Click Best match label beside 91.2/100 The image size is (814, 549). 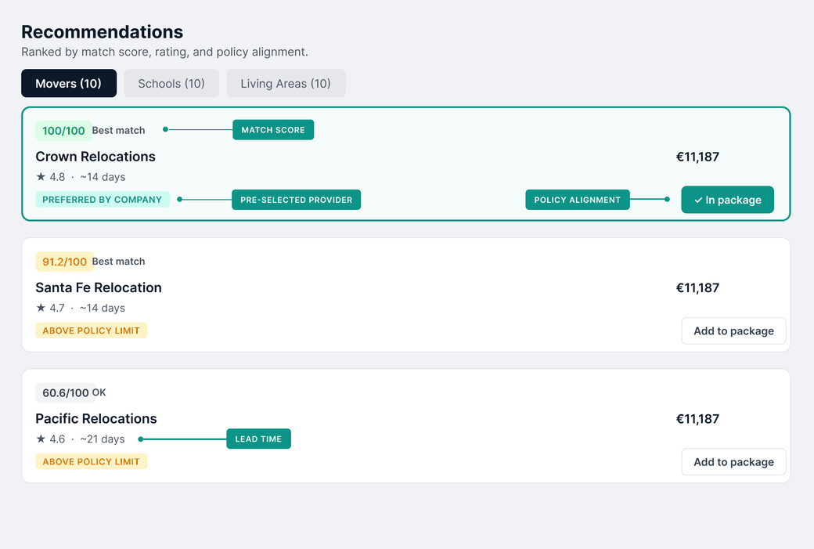pos(118,262)
